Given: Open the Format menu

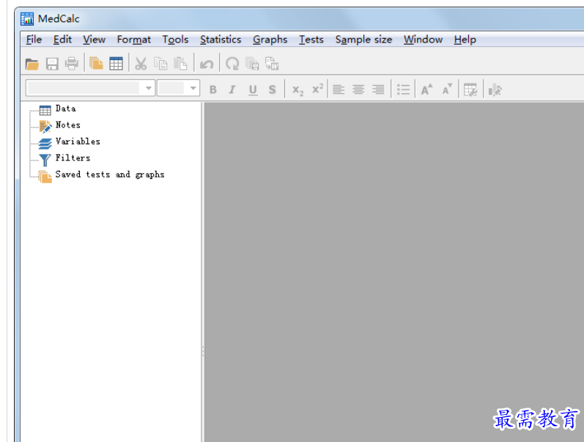Looking at the screenshot, I should pyautogui.click(x=133, y=40).
